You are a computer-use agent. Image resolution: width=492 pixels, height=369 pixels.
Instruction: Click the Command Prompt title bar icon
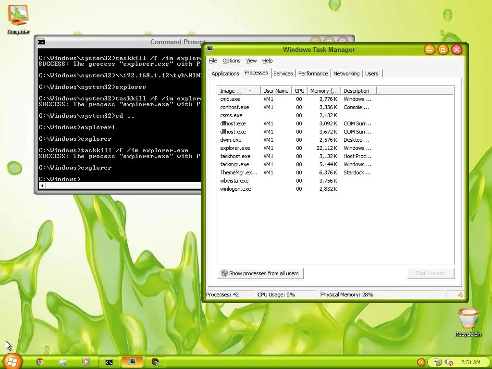point(41,42)
